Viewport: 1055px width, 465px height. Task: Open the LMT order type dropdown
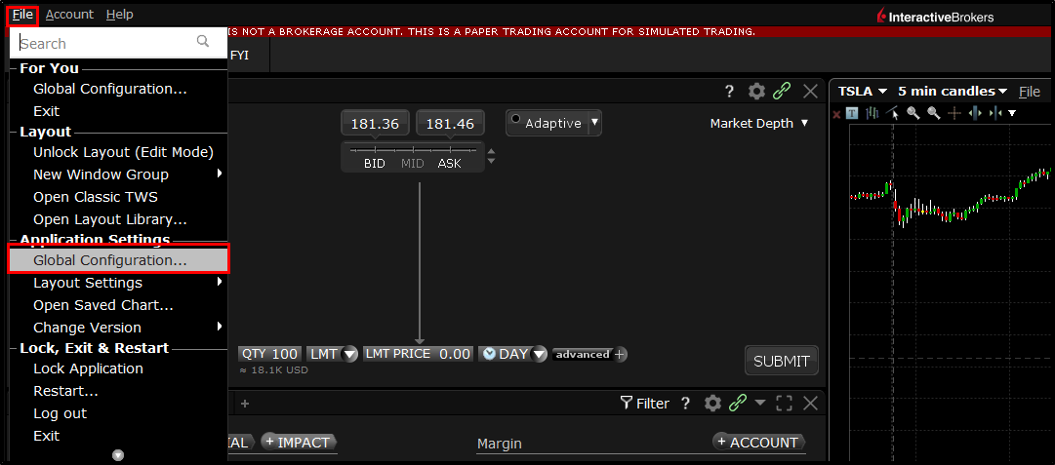click(332, 354)
